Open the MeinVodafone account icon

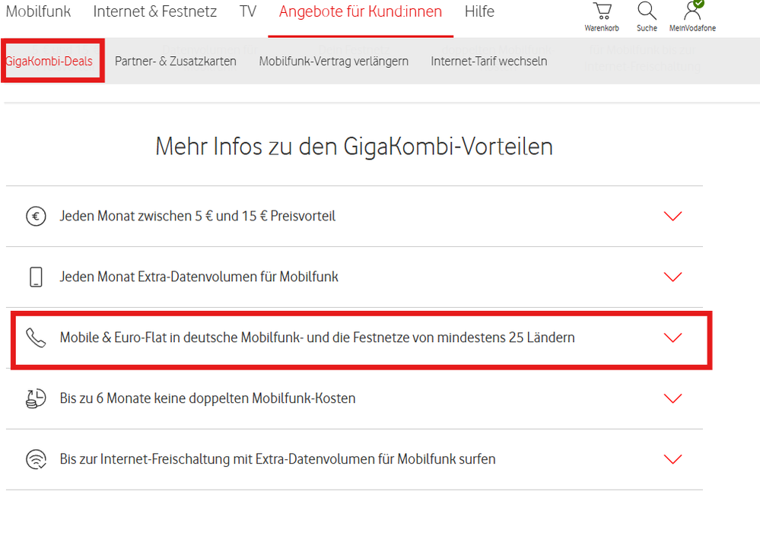click(x=693, y=10)
